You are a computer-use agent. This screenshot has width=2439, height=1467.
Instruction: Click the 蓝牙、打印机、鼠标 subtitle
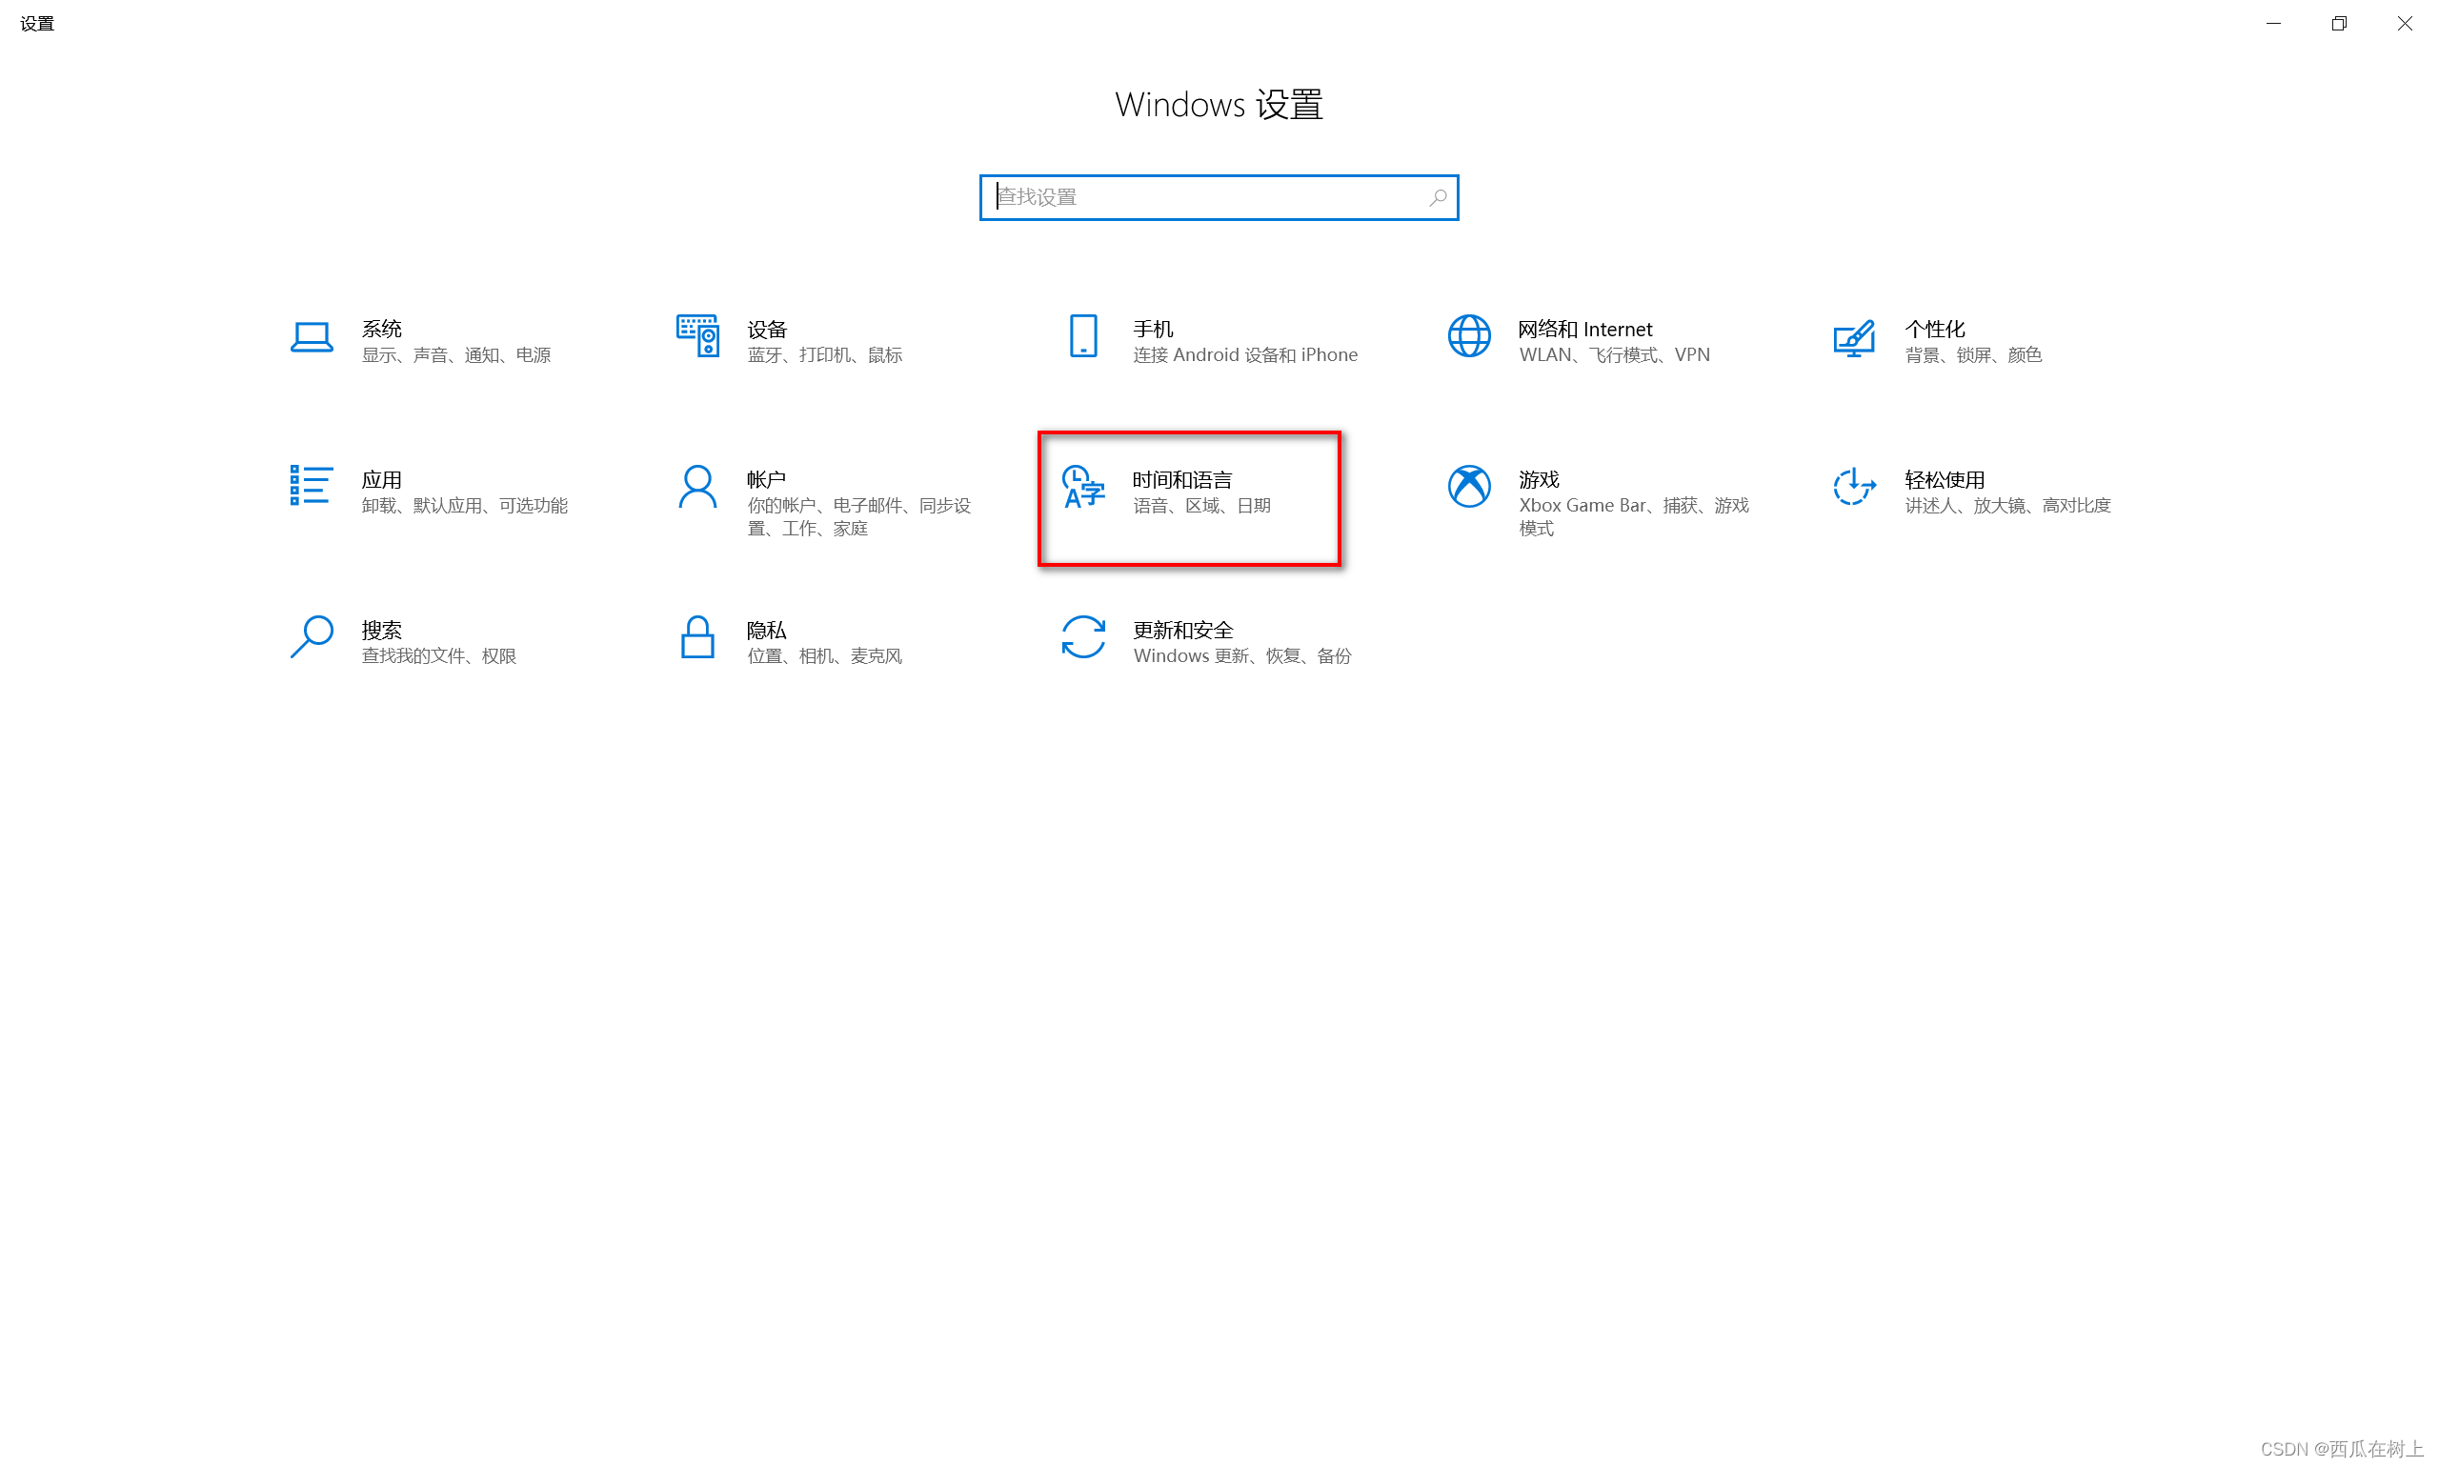coord(827,354)
